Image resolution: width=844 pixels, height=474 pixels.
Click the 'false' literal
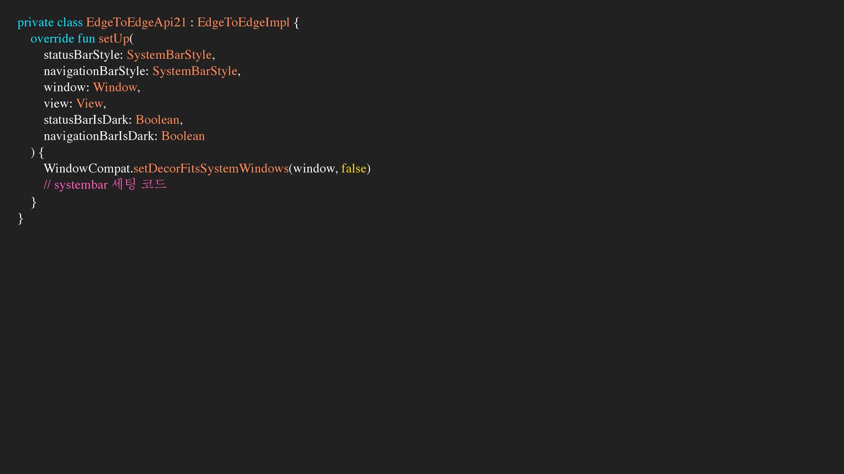coord(353,169)
